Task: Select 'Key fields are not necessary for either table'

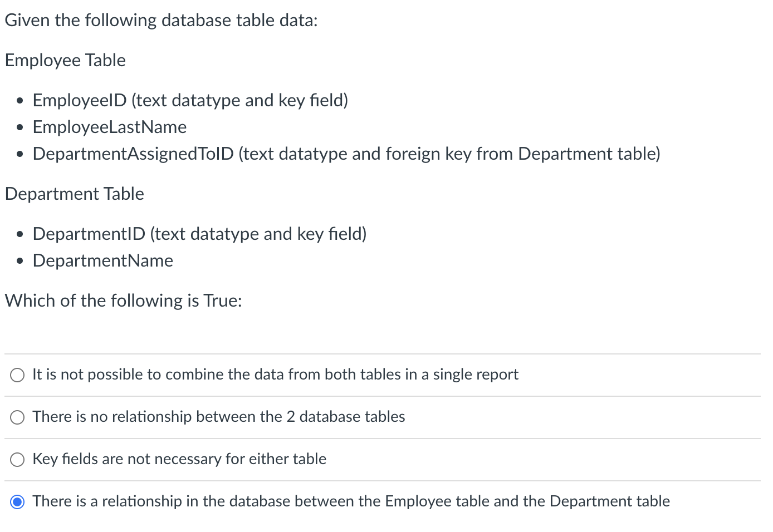Action: coord(17,459)
